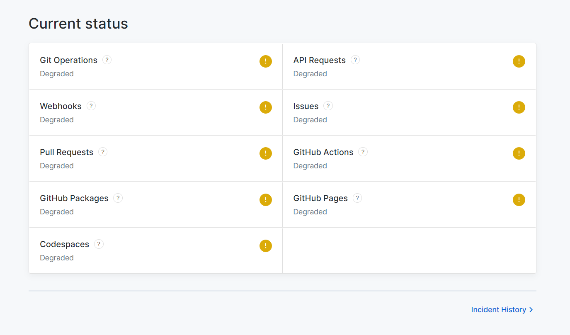570x335 pixels.
Task: Open the question mark next to Issues
Action: pos(328,106)
